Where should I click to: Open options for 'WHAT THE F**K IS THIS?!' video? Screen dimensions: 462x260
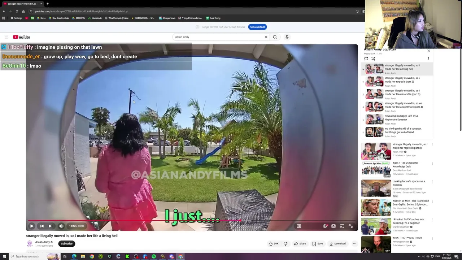pos(432,238)
